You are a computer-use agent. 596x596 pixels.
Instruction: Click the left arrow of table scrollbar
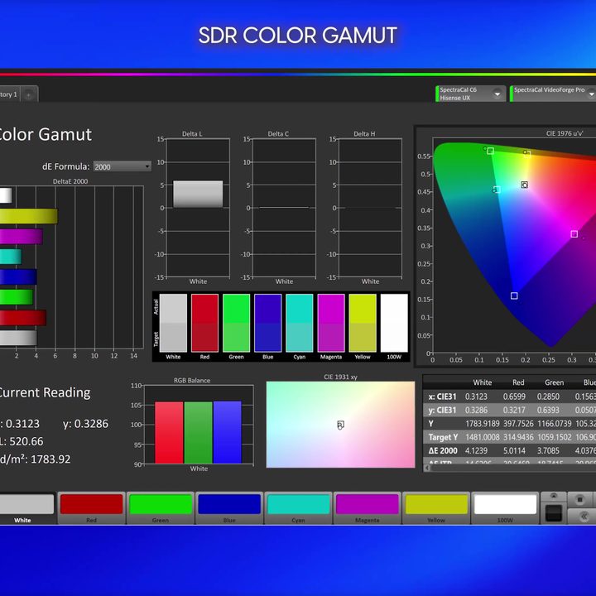coord(427,468)
